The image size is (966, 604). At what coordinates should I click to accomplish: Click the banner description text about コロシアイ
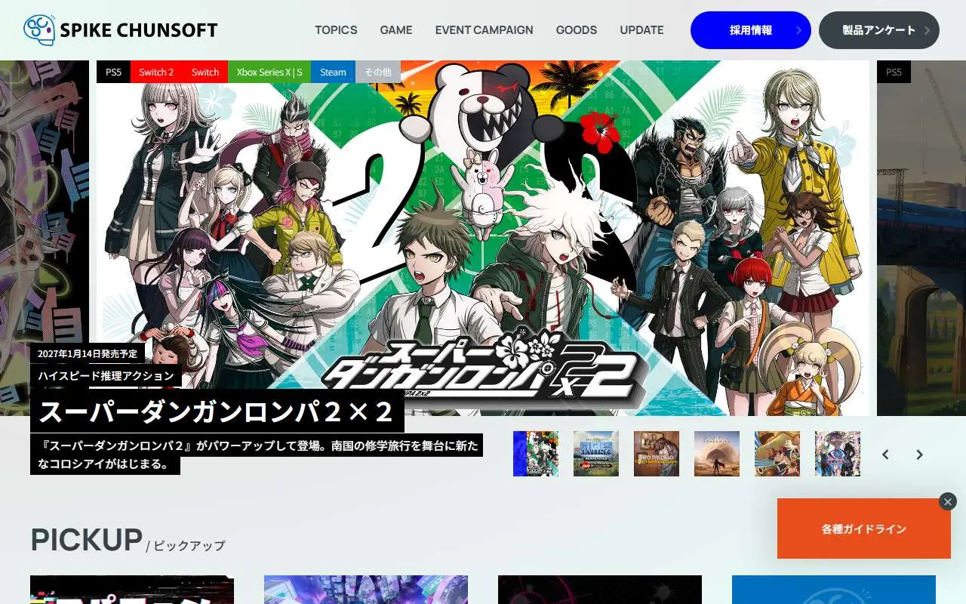[257, 455]
